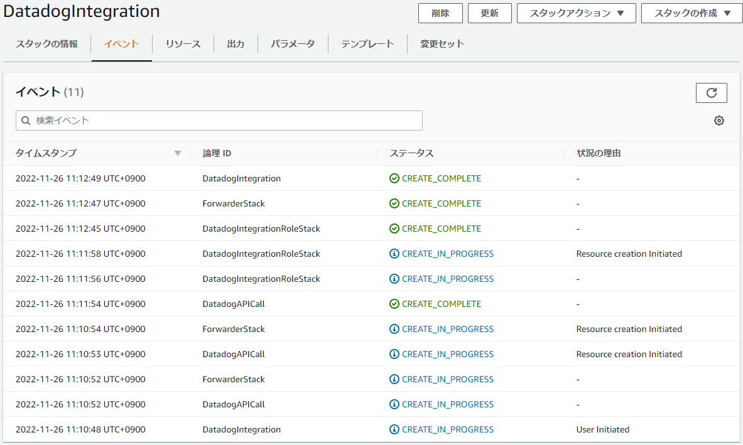Image resolution: width=743 pixels, height=445 pixels.
Task: Click the イベント (11) heading
Action: pos(50,92)
